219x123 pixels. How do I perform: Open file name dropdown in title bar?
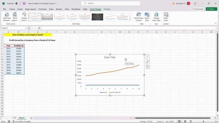56,3
